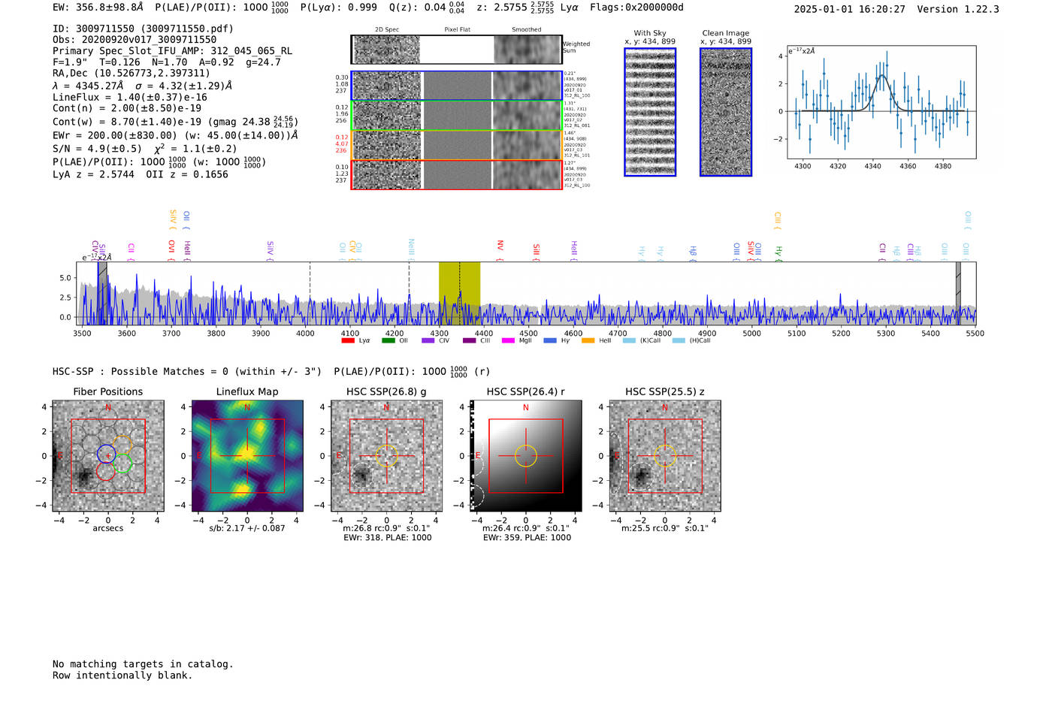
Task: Click the CIV legend swatch below spectrum
Action: pos(428,340)
